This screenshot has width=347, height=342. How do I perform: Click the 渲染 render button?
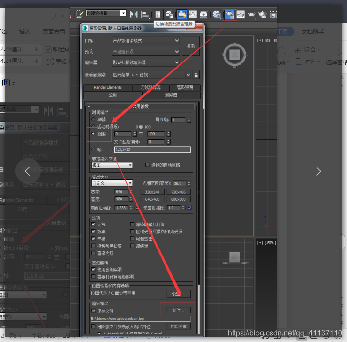pyautogui.click(x=190, y=46)
